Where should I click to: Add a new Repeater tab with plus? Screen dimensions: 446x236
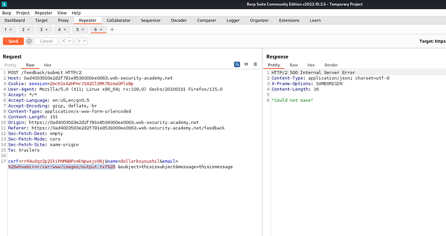(112, 29)
